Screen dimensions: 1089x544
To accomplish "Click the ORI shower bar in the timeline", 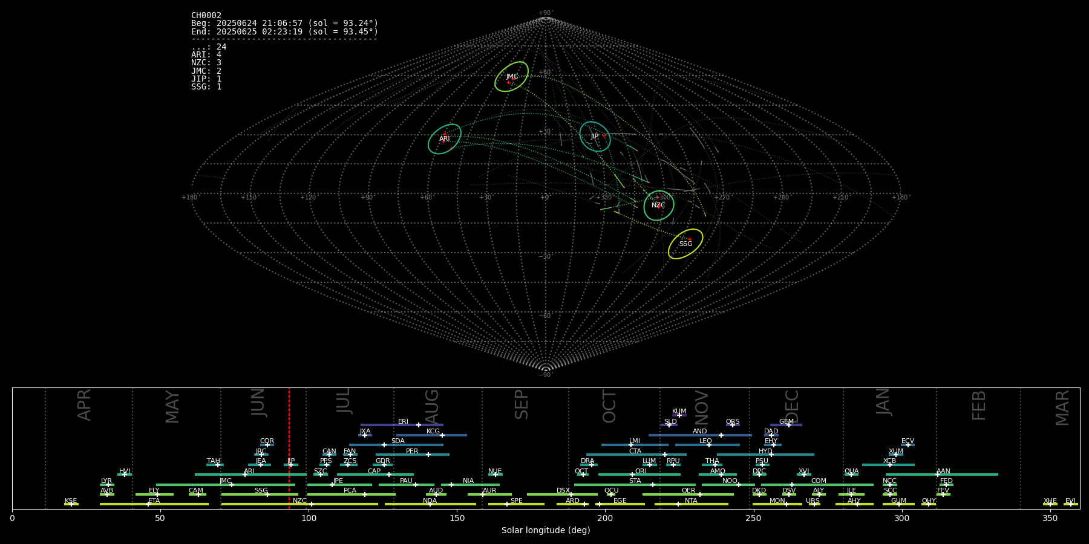I will 639,474.
